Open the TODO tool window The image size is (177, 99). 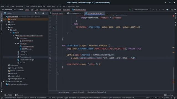8,95
